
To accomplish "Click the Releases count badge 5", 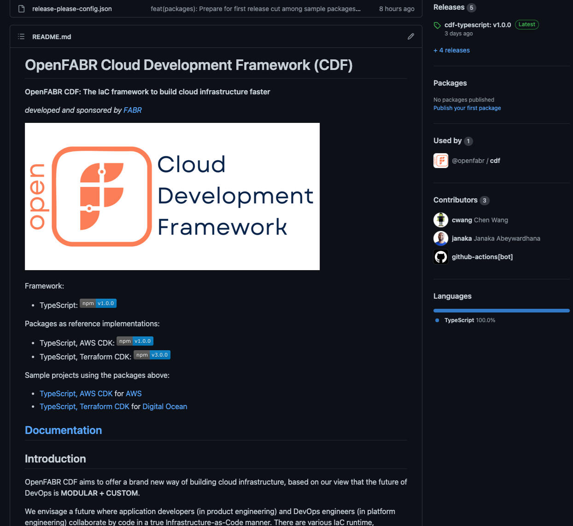I will [x=471, y=8].
